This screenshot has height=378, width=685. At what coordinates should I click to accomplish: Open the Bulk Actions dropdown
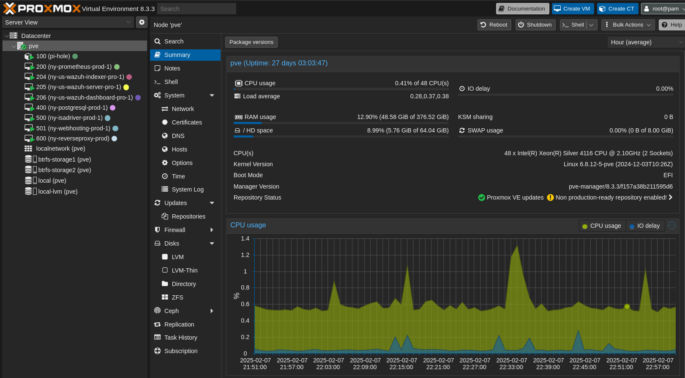[x=628, y=25]
